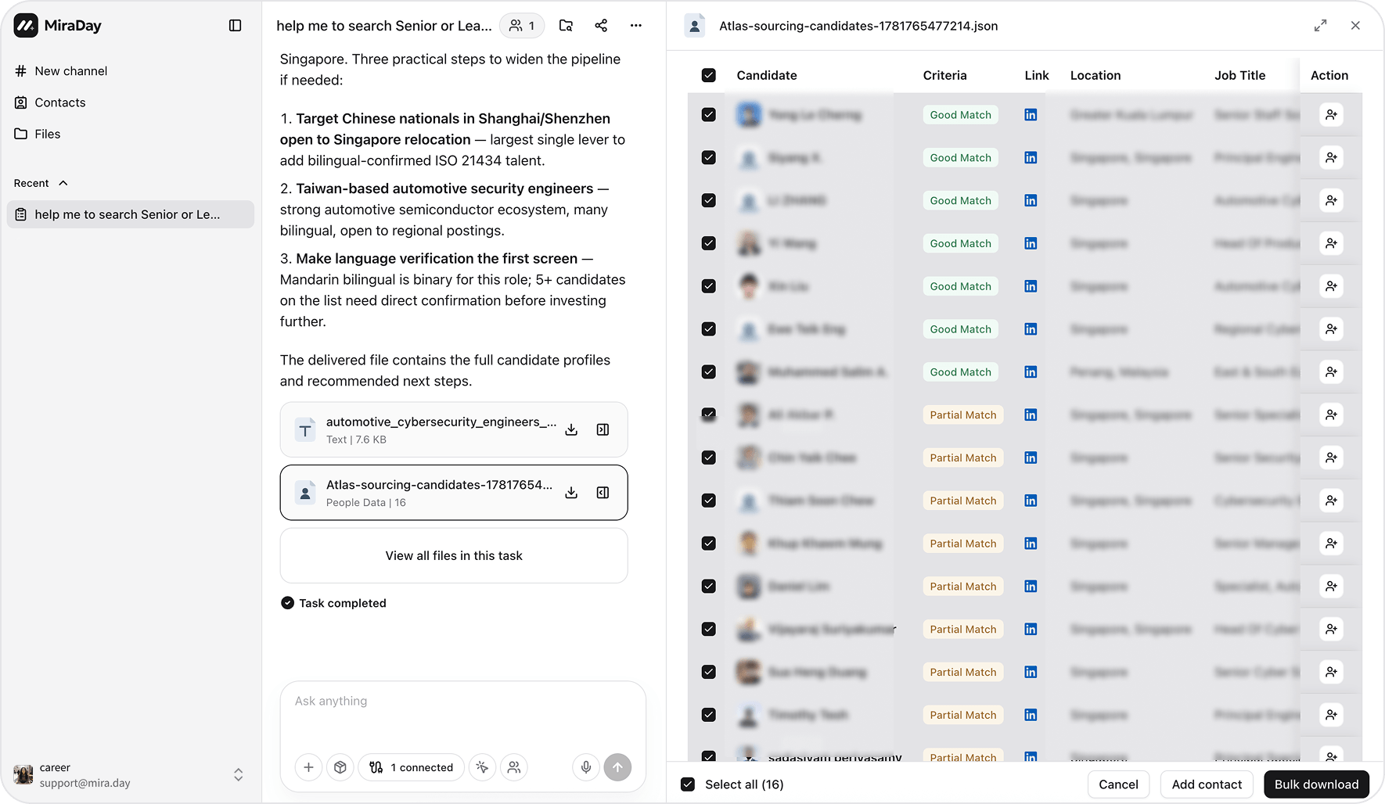Uncheck the first candidate row checkbox
Viewport: 1385px width, 804px height.
click(x=709, y=115)
